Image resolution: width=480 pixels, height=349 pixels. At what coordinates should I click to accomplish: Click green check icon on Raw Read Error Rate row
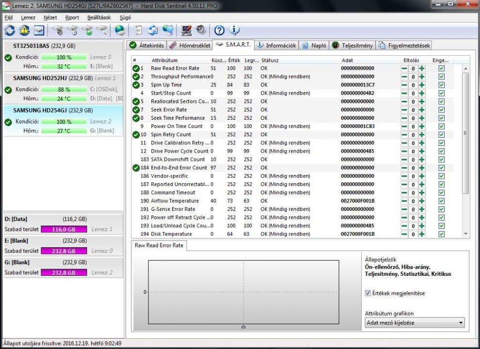coord(136,68)
